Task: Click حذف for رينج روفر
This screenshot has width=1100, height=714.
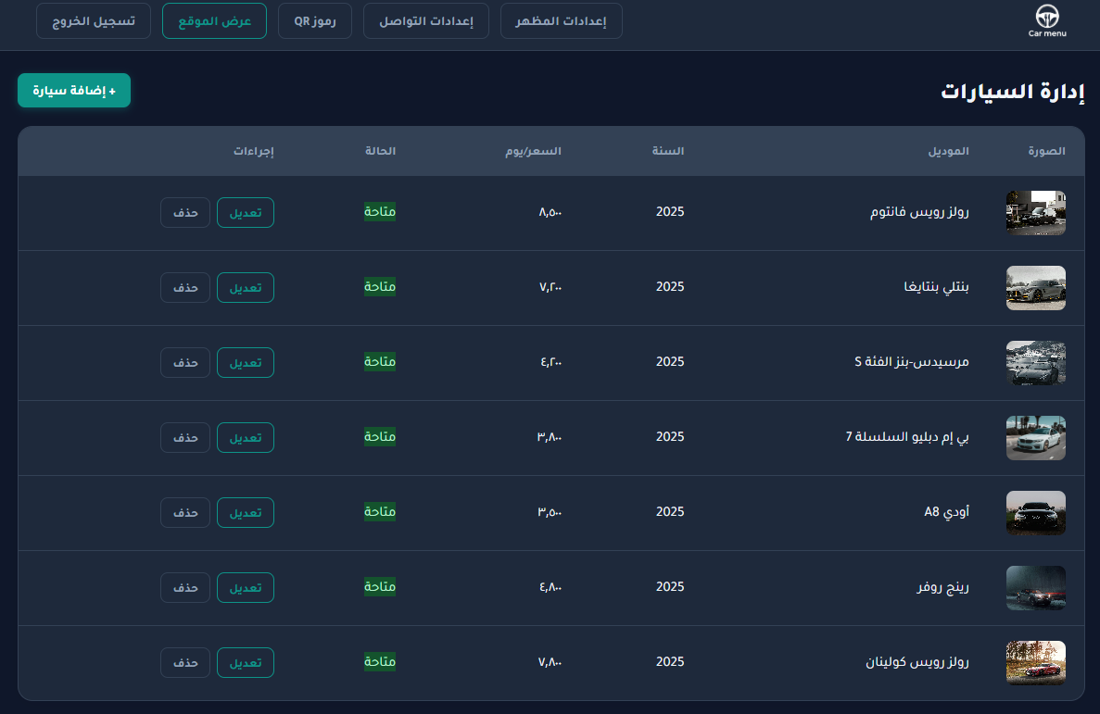Action: (184, 587)
